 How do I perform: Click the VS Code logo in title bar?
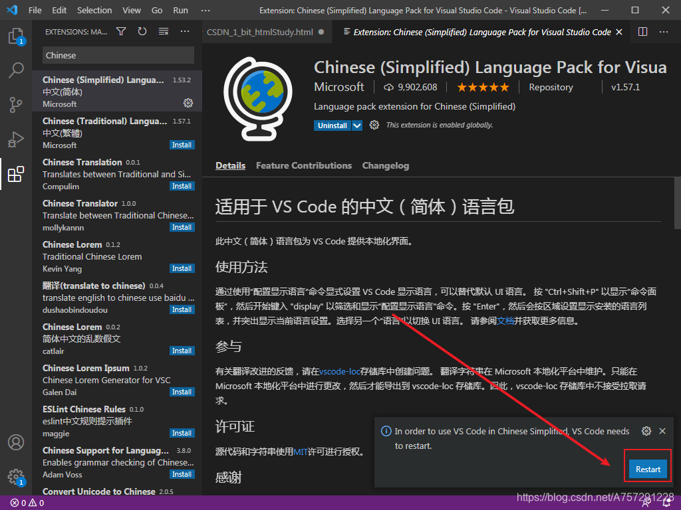pos(12,10)
